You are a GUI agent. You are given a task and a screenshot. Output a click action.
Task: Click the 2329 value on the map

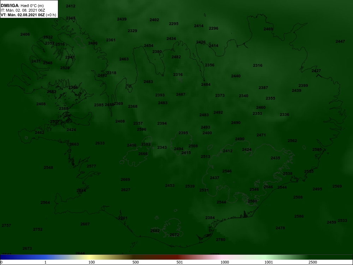[x=132, y=31]
